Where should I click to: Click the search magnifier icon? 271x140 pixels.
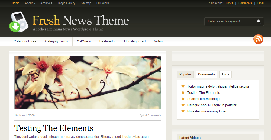(259, 21)
